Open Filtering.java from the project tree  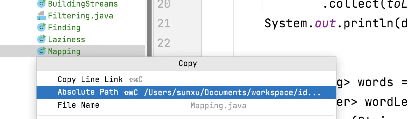[80, 16]
